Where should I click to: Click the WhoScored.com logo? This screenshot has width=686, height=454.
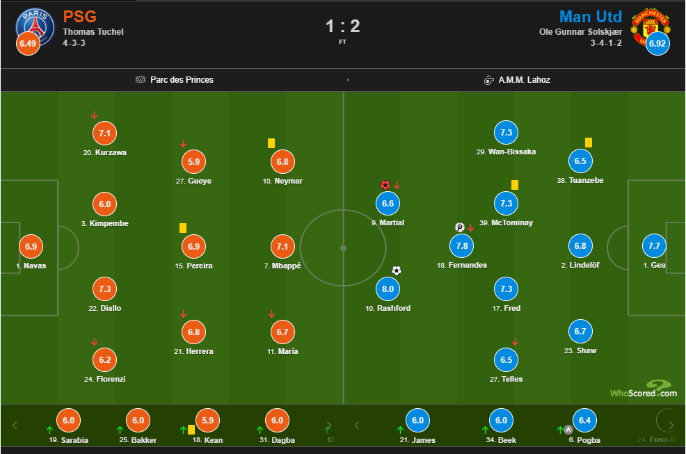643,389
